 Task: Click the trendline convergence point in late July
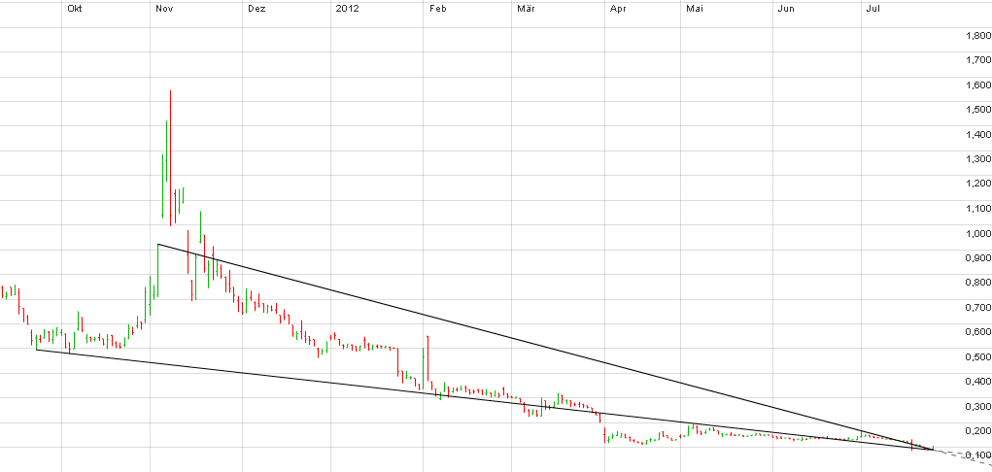pyautogui.click(x=935, y=450)
